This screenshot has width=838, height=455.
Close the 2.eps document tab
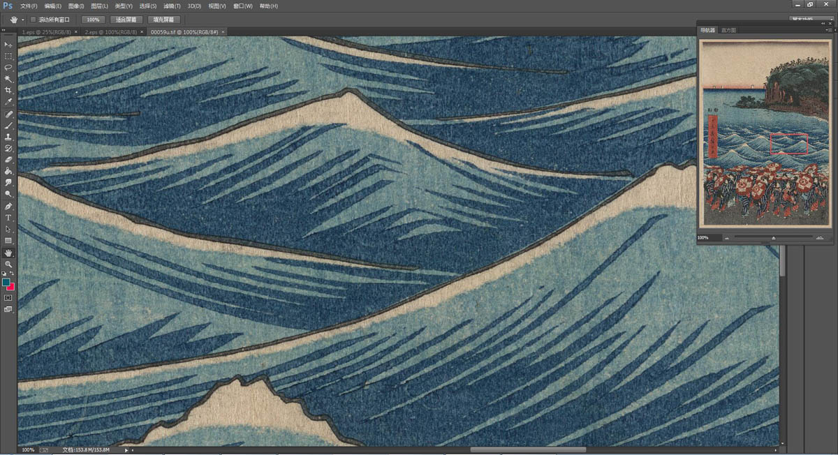pos(142,32)
